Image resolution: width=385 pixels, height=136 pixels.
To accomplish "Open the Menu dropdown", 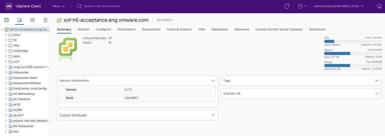I will [59, 6].
